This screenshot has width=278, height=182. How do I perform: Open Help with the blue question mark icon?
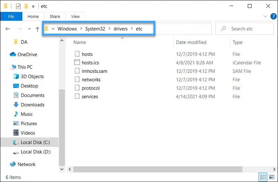(x=273, y=16)
